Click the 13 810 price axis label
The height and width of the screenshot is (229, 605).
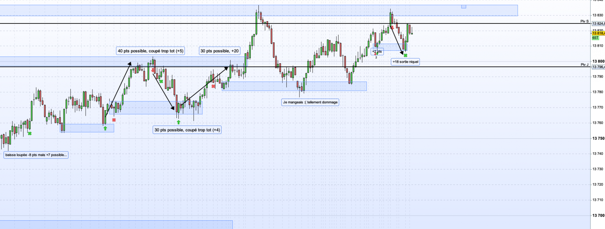point(598,46)
